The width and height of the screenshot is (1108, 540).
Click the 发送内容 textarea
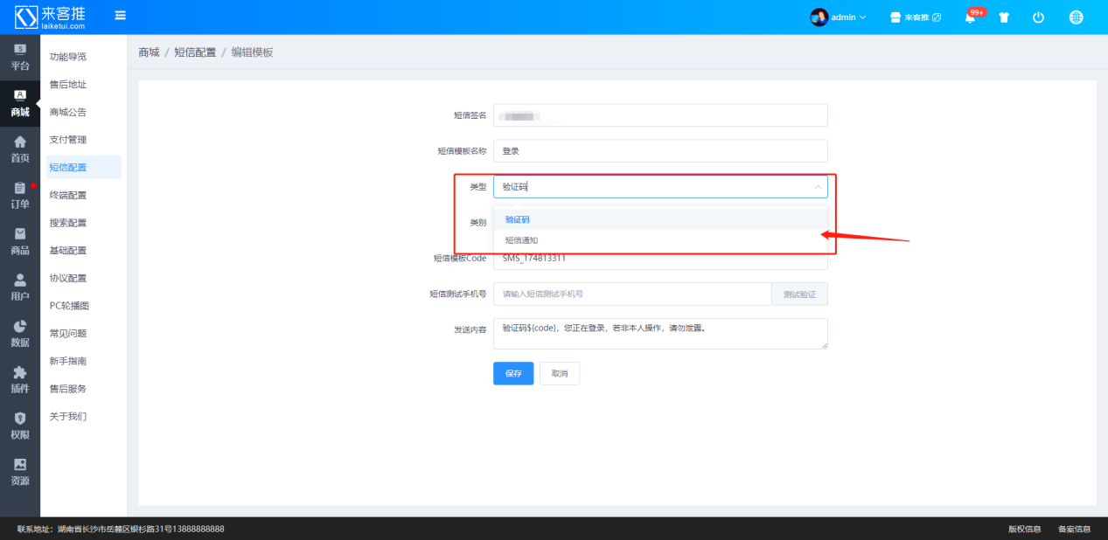pyautogui.click(x=660, y=334)
